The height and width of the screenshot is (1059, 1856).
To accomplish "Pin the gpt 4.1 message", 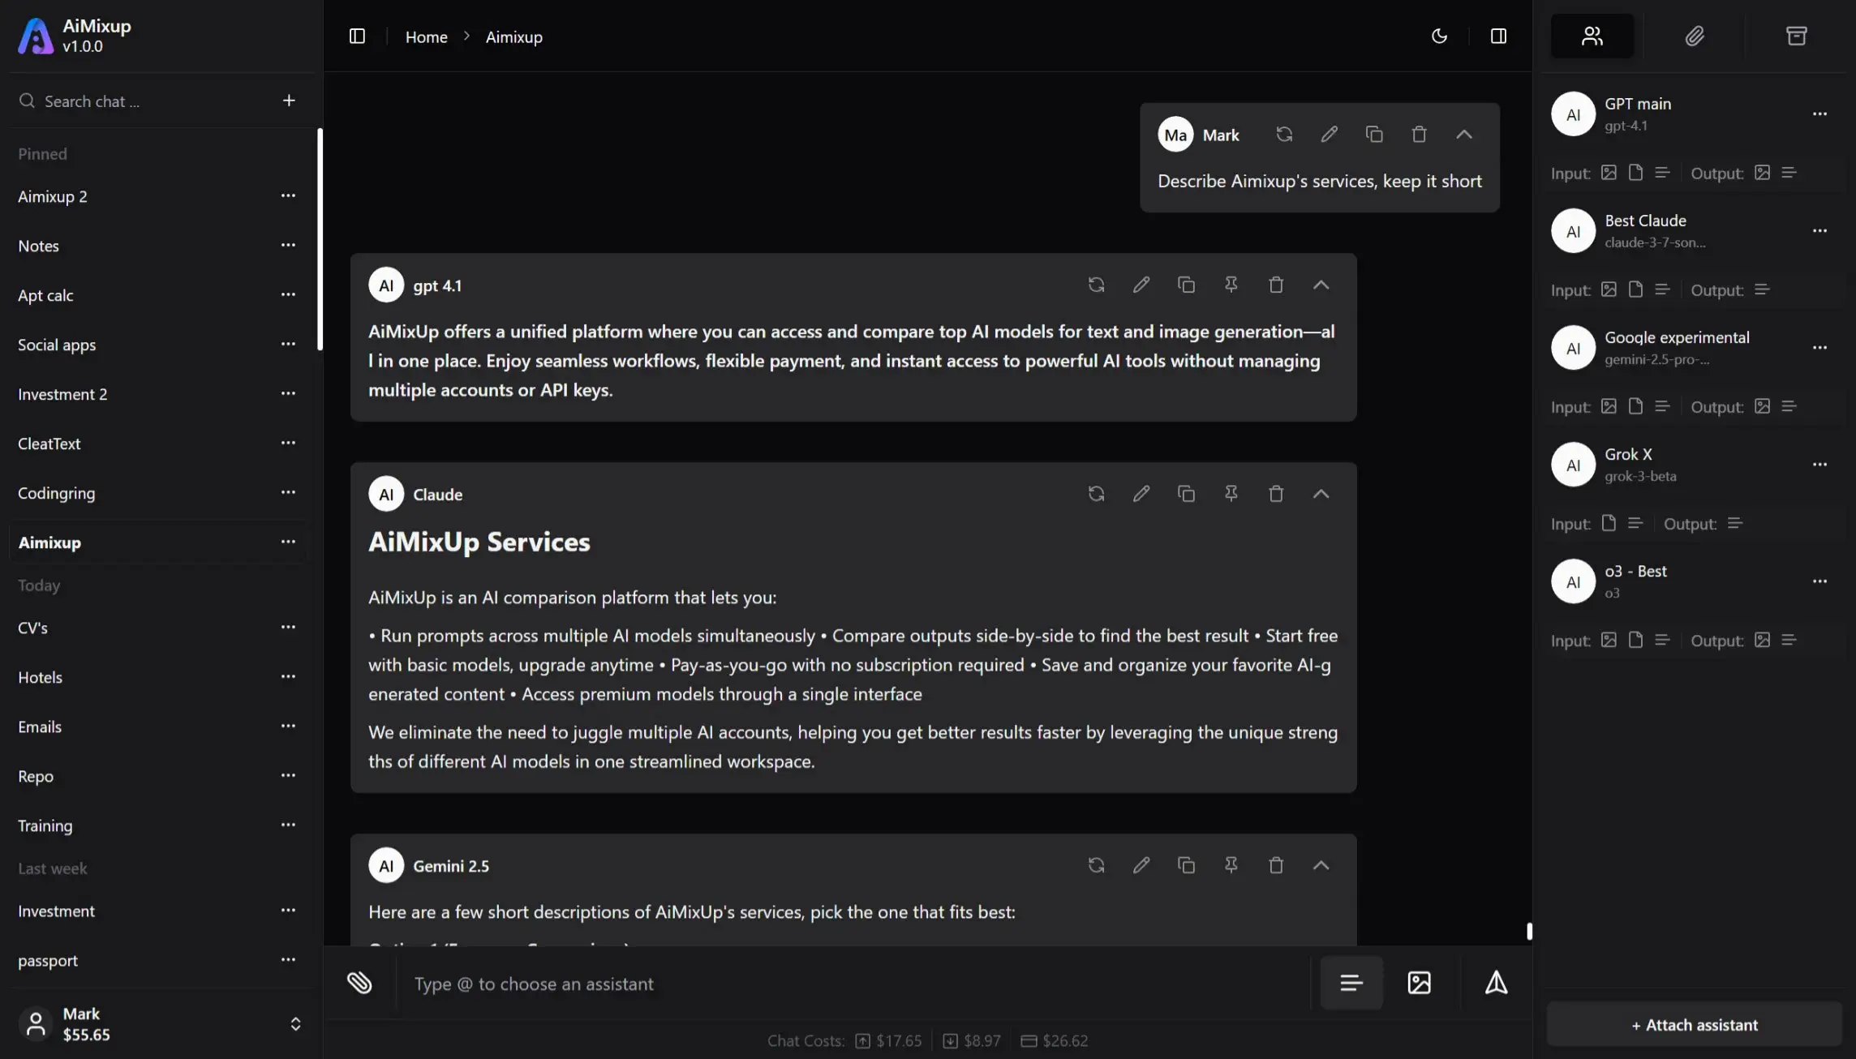I will click(1231, 285).
